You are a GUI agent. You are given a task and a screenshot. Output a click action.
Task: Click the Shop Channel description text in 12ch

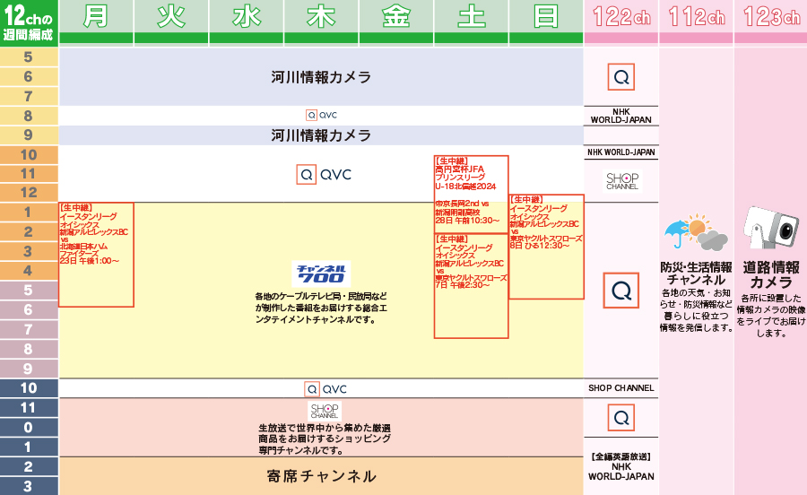325,439
